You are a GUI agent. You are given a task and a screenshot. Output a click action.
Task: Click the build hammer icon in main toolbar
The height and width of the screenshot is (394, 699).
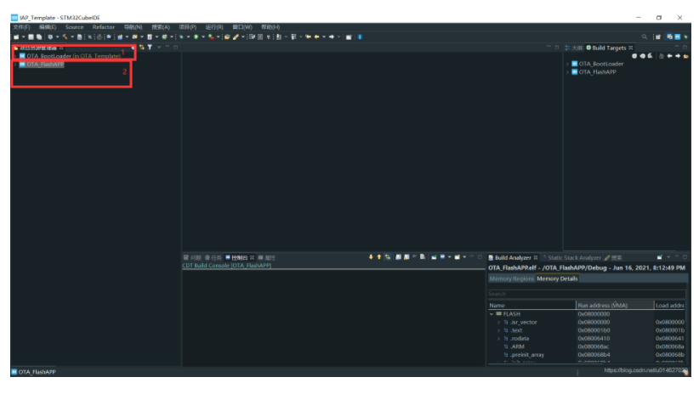tap(65, 37)
